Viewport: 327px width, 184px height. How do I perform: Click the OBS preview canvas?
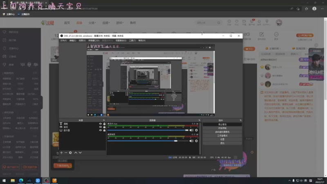click(151, 80)
